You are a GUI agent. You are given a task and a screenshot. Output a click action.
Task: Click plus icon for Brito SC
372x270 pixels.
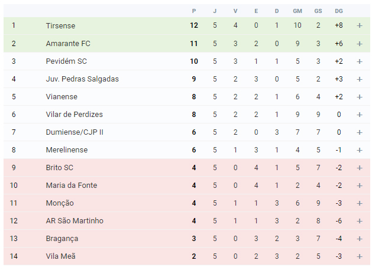(360, 168)
